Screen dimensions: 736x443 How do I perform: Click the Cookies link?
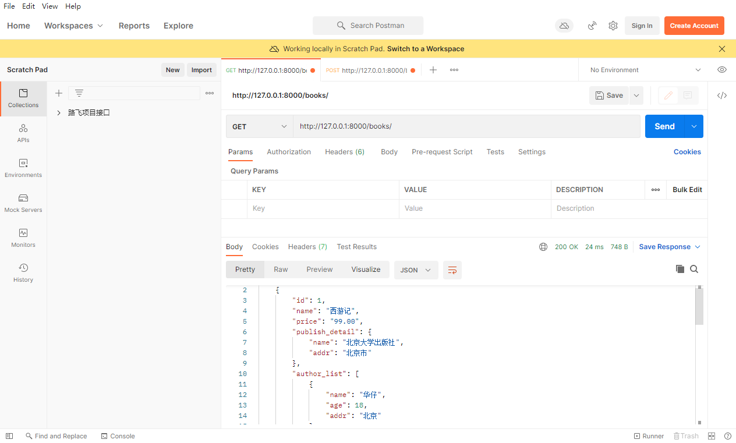687,152
